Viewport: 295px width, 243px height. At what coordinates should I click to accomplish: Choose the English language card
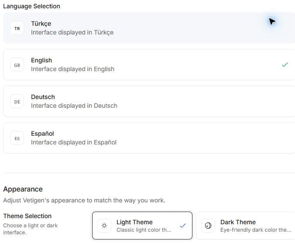coord(149,65)
